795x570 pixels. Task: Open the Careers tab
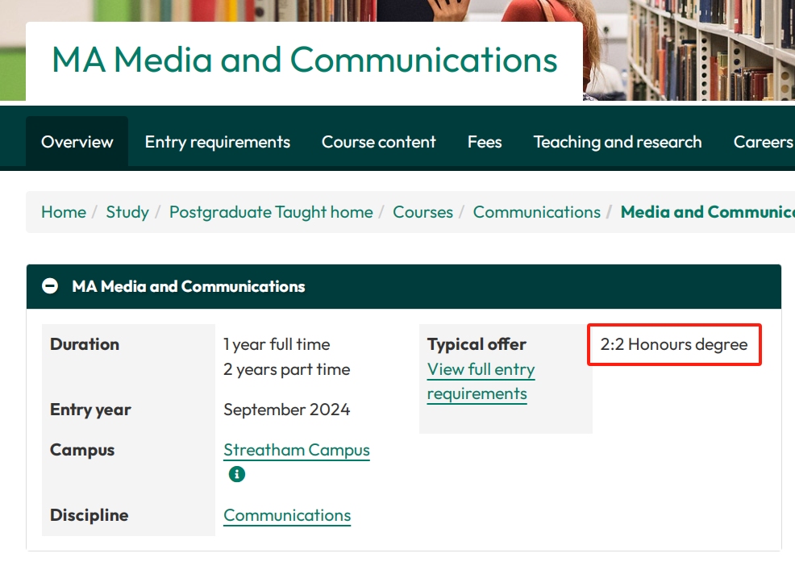762,142
